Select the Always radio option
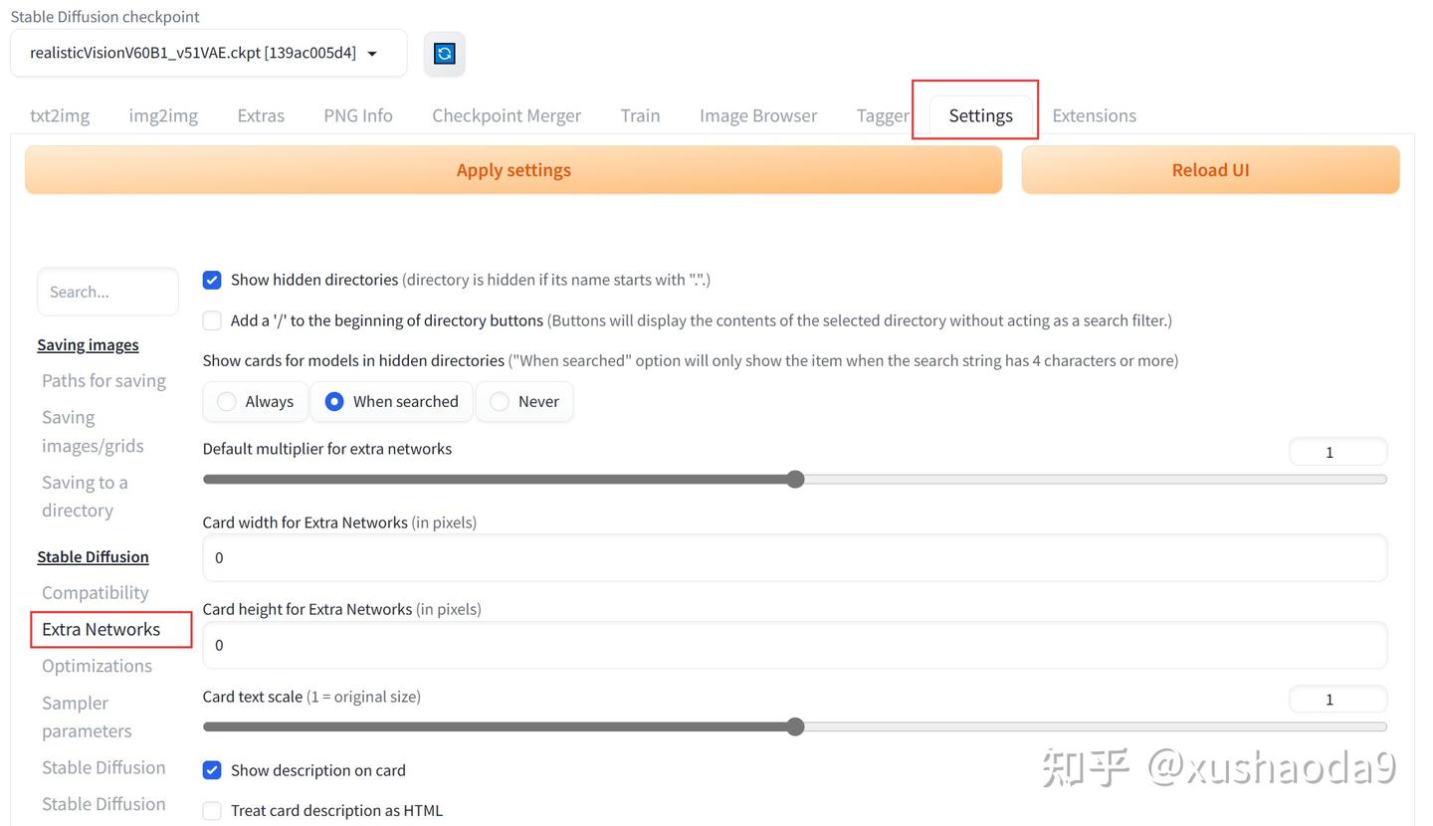 tap(227, 401)
